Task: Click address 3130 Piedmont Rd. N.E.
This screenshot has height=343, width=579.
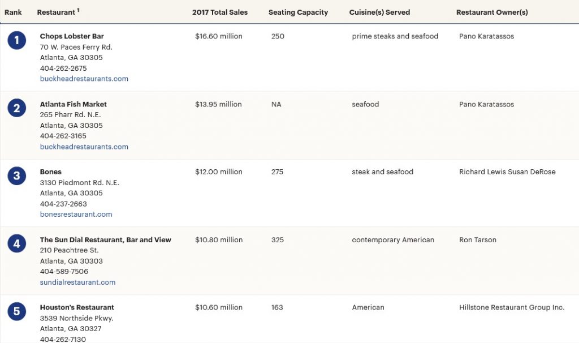Action: coord(79,183)
